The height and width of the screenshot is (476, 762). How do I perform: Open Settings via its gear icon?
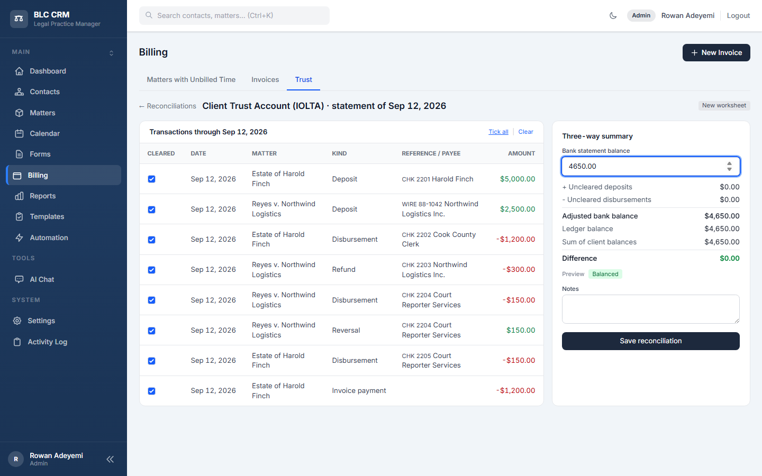[x=17, y=321]
